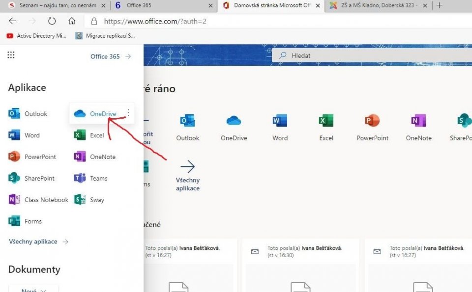Click Všechny aplikace arrow on home page

click(187, 176)
